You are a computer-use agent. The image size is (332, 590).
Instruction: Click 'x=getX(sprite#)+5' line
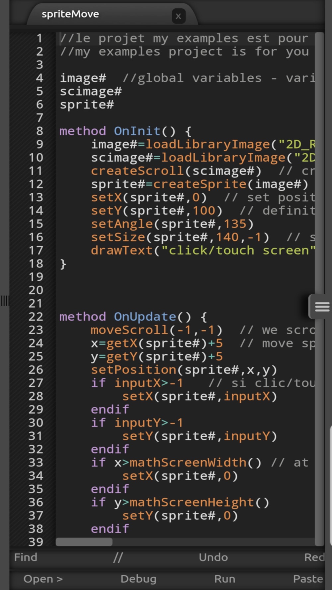157,343
